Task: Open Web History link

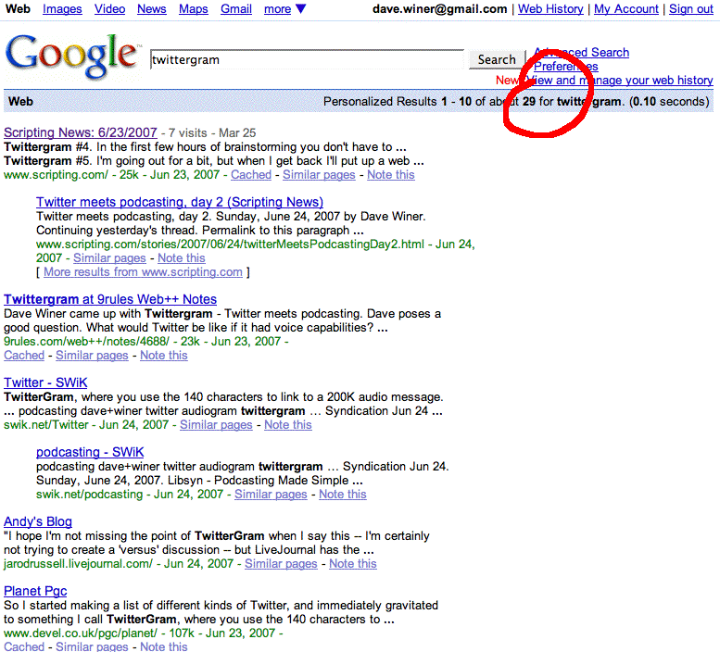Action: [x=550, y=9]
